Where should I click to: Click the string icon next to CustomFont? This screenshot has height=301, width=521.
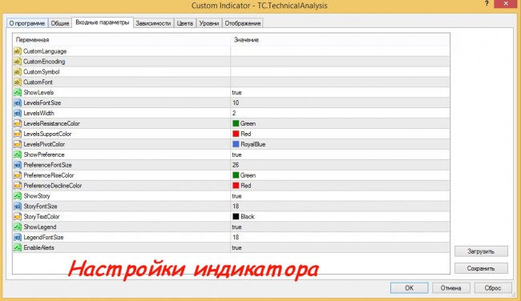pos(18,82)
